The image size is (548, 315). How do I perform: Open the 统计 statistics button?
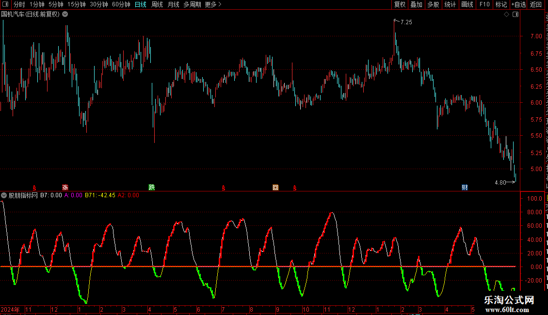[450, 4]
